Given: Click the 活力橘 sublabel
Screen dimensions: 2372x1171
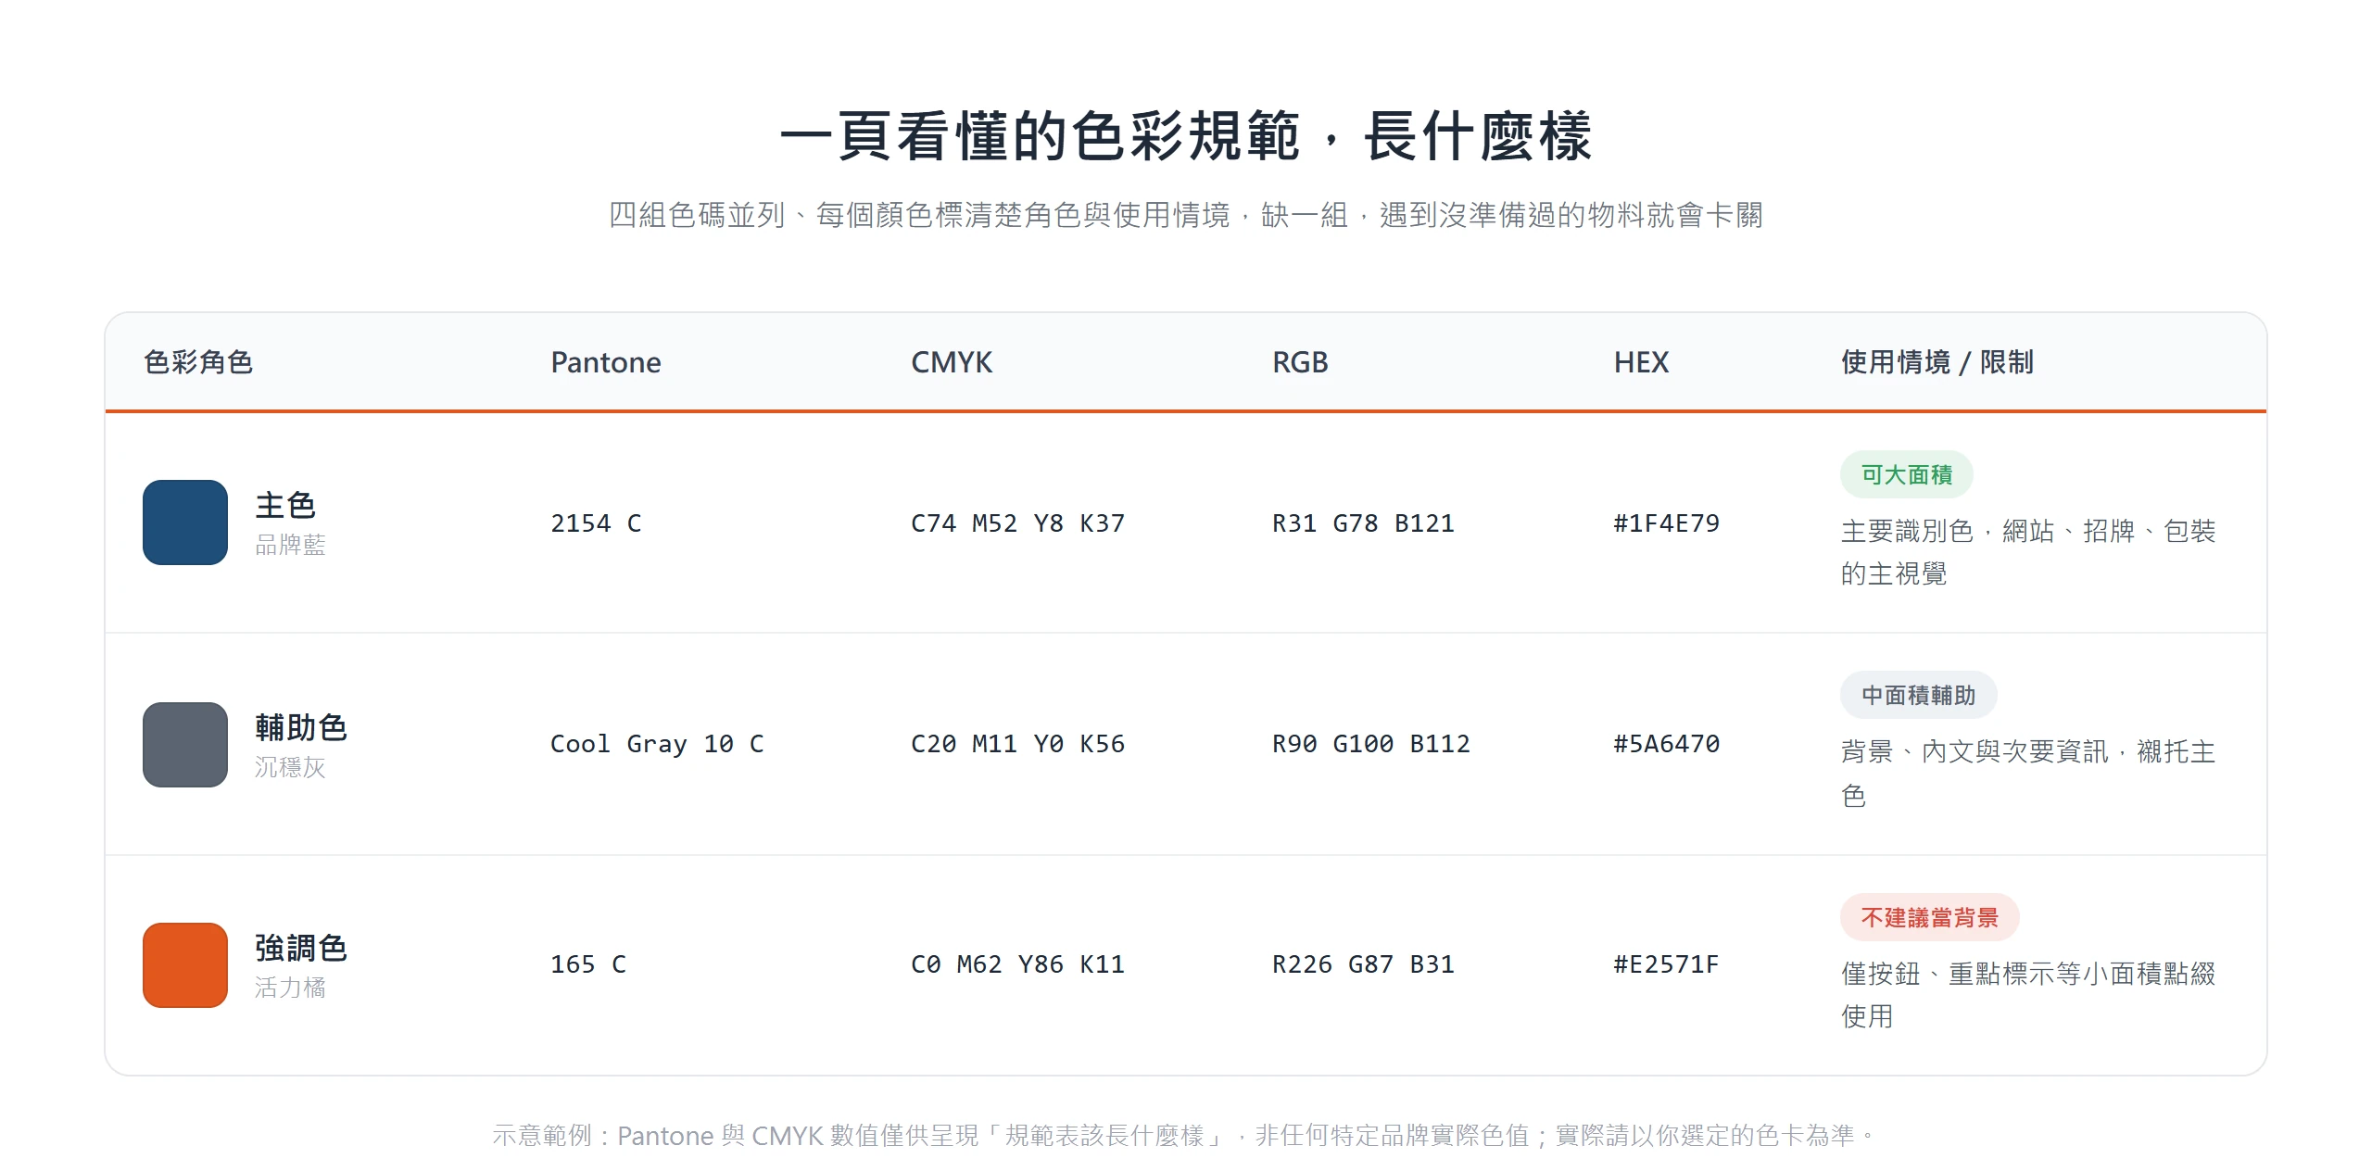Looking at the screenshot, I should click(x=290, y=988).
